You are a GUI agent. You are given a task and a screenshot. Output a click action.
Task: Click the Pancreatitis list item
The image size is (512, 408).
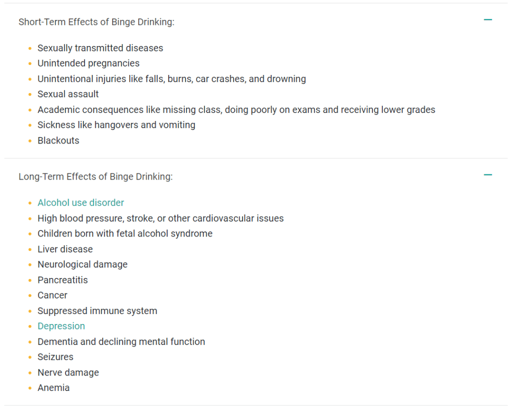point(63,280)
